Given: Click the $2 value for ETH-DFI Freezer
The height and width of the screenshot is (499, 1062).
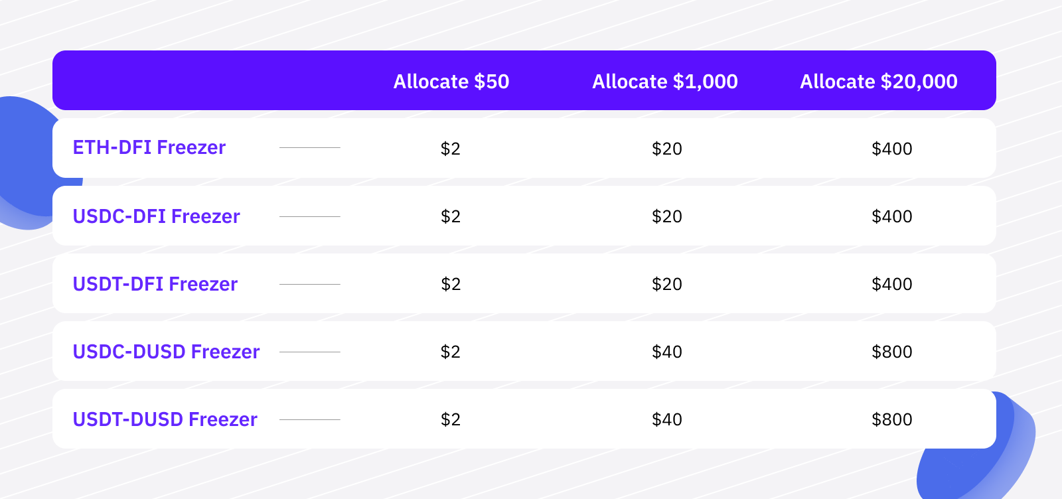Looking at the screenshot, I should [451, 149].
